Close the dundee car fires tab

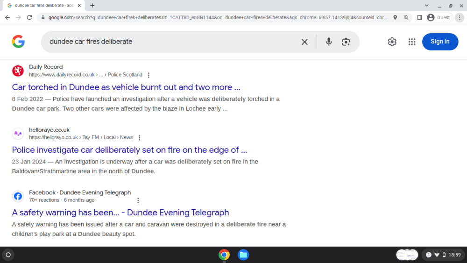pyautogui.click(x=79, y=5)
